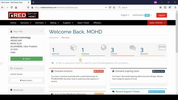
Task: Click the padlock site security icon
Action: click(32, 7)
